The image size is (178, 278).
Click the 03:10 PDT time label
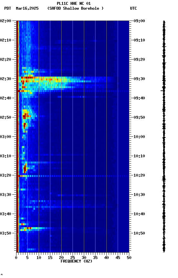point(5,156)
